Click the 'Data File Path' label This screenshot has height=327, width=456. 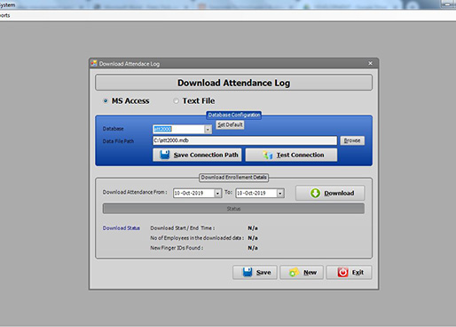118,141
